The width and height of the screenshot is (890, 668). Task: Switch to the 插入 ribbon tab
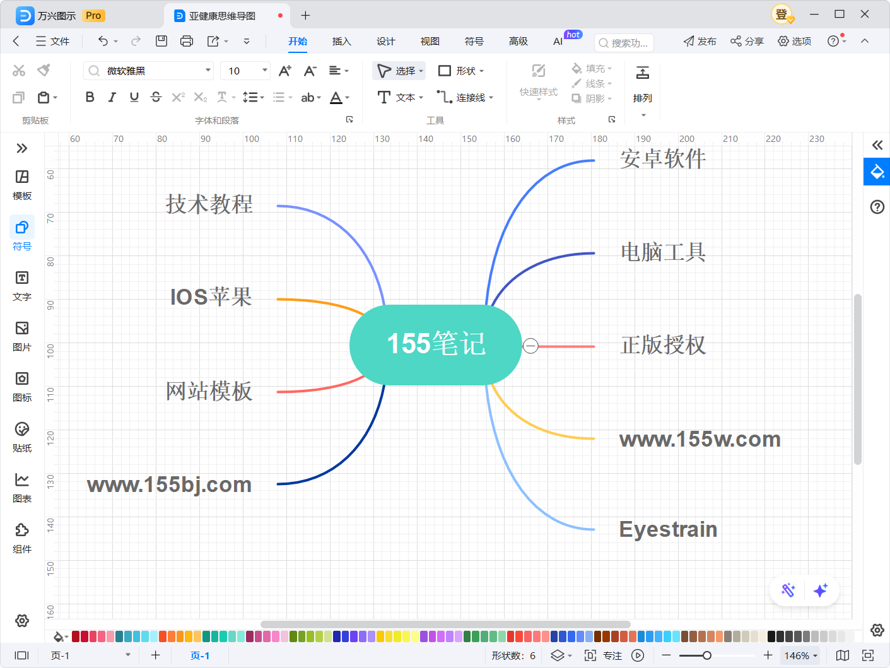point(341,41)
